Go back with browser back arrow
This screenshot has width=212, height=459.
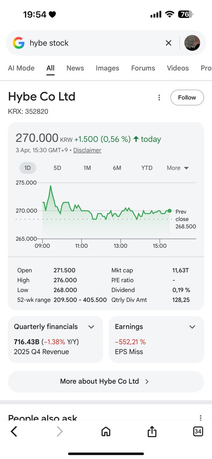click(14, 431)
